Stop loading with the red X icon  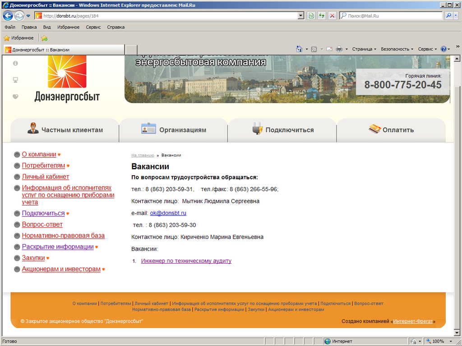click(332, 16)
